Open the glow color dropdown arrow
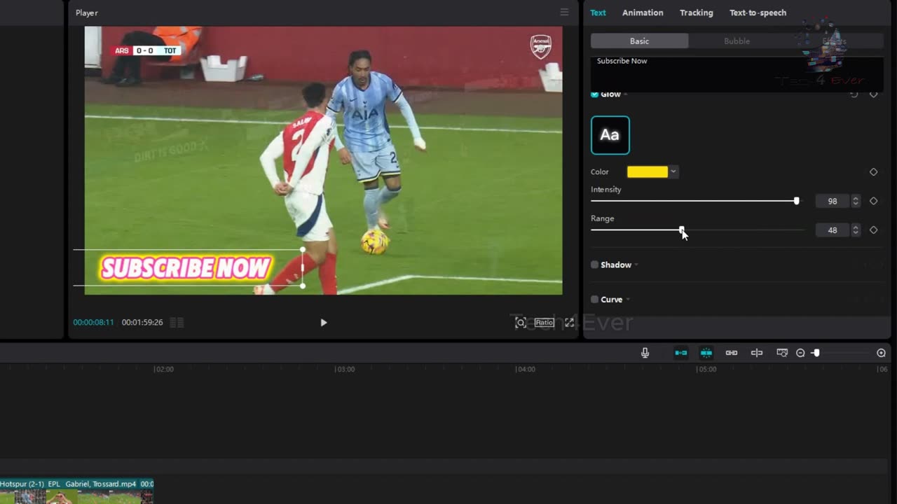Viewport: 897px width, 504px height. click(x=673, y=171)
